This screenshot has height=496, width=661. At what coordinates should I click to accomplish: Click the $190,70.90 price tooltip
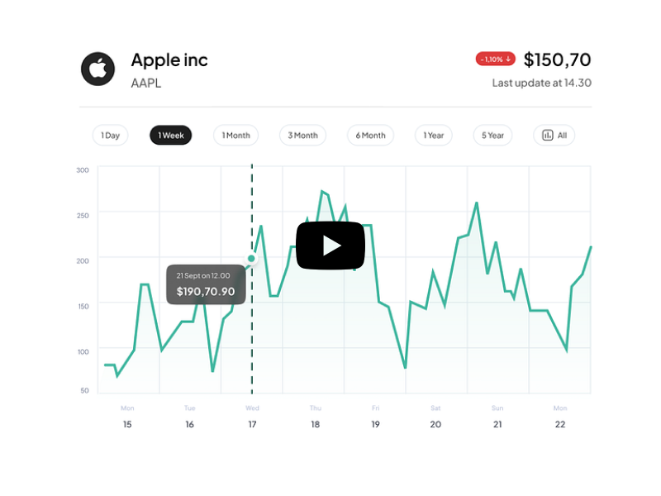(x=206, y=284)
